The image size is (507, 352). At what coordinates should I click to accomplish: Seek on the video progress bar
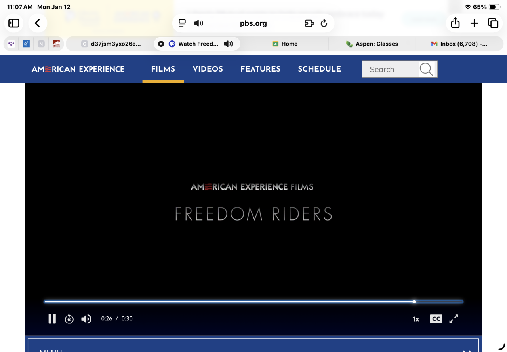253,302
